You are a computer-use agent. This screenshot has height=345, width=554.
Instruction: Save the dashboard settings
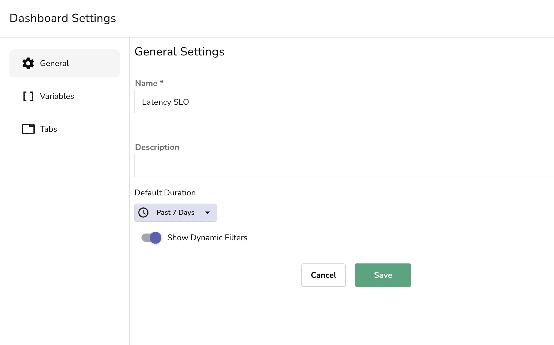(383, 275)
